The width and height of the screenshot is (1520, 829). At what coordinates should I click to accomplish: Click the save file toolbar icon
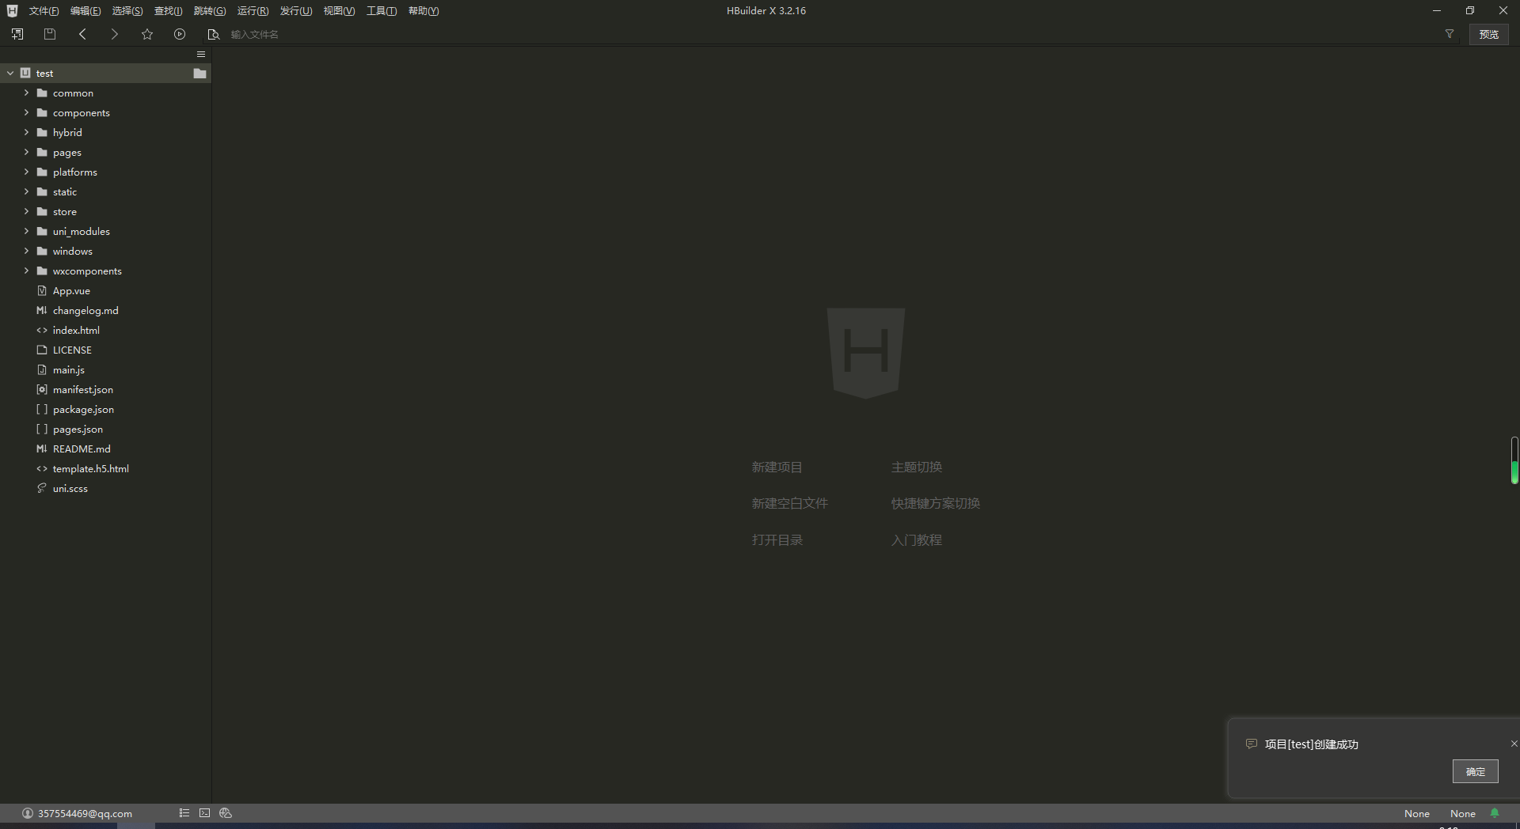[x=50, y=34]
